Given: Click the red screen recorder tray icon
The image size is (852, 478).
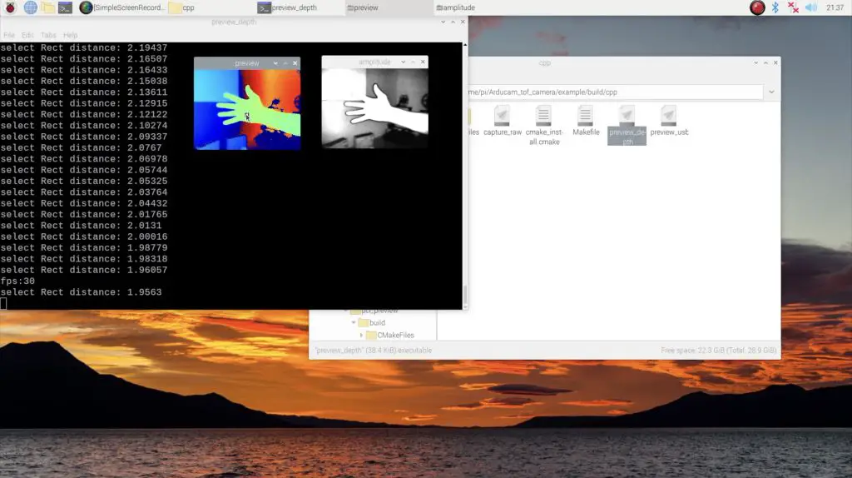Looking at the screenshot, I should click(757, 7).
